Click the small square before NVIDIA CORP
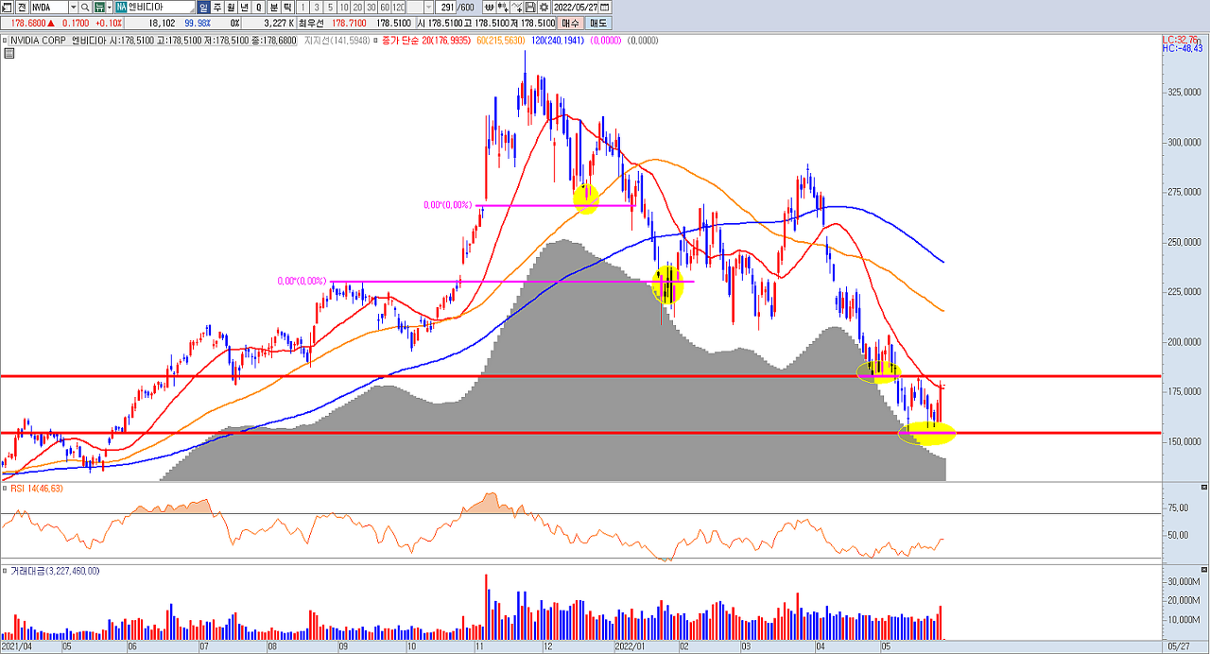This screenshot has height=654, width=1210. pyautogui.click(x=5, y=41)
